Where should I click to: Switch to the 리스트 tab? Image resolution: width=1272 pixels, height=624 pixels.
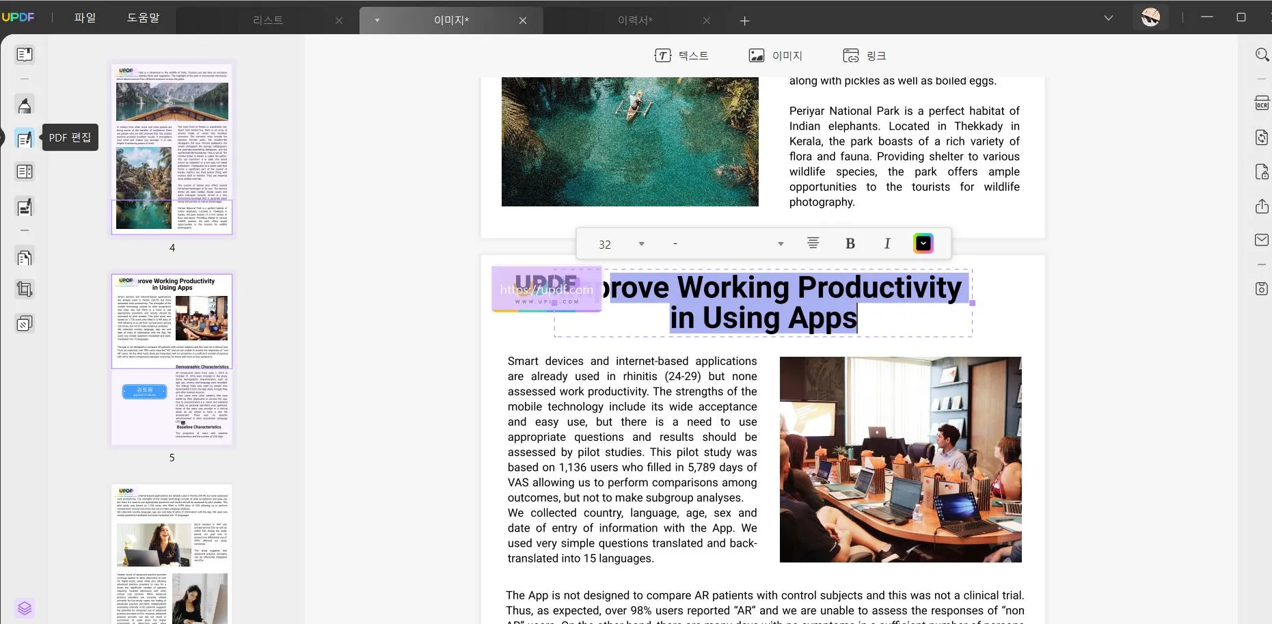click(x=268, y=21)
